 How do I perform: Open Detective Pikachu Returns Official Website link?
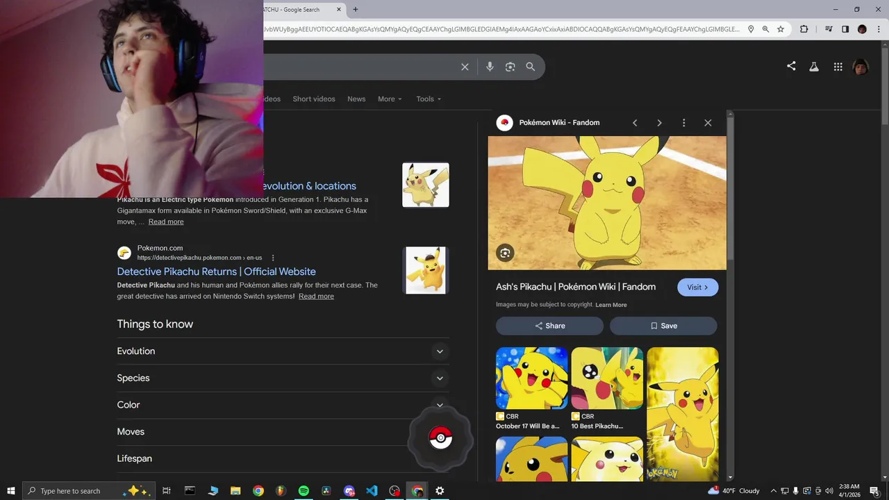click(217, 272)
